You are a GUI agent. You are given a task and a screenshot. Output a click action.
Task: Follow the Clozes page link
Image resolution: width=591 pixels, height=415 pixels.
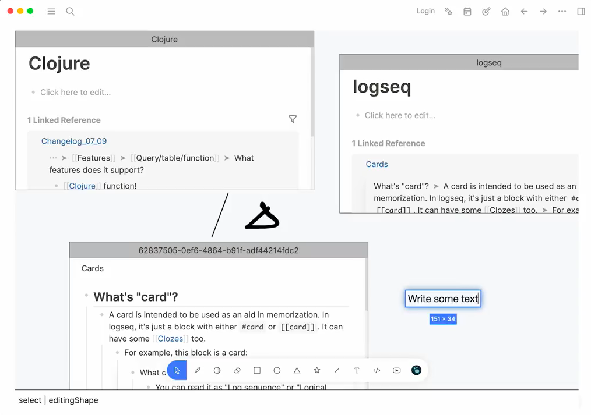pyautogui.click(x=170, y=339)
